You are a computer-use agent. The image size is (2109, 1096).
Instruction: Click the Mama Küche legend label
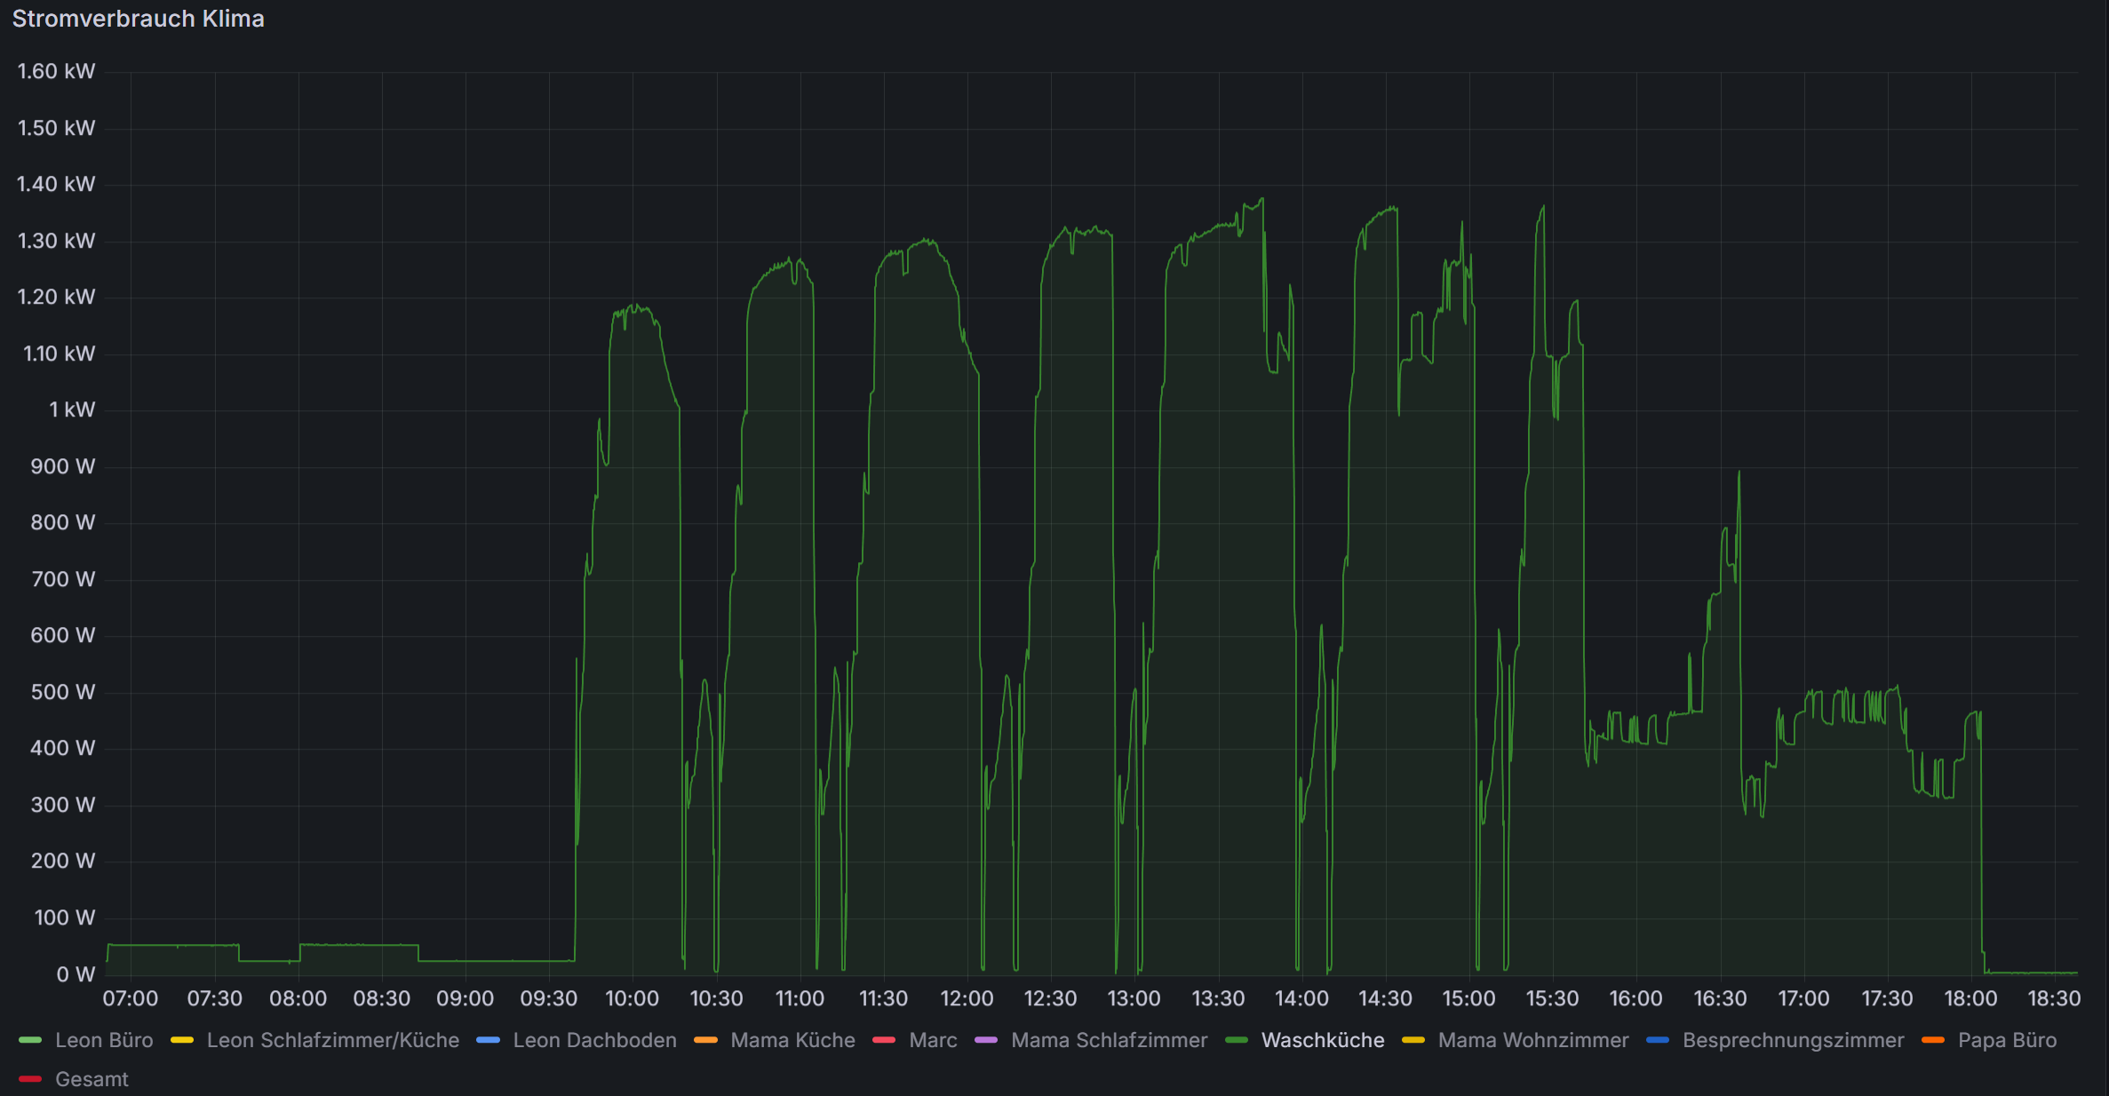click(792, 1040)
